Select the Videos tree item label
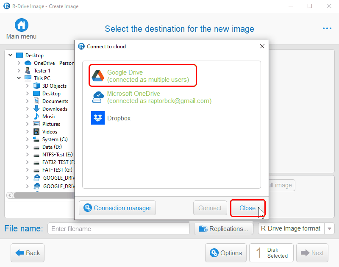Image resolution: width=339 pixels, height=267 pixels. point(50,131)
